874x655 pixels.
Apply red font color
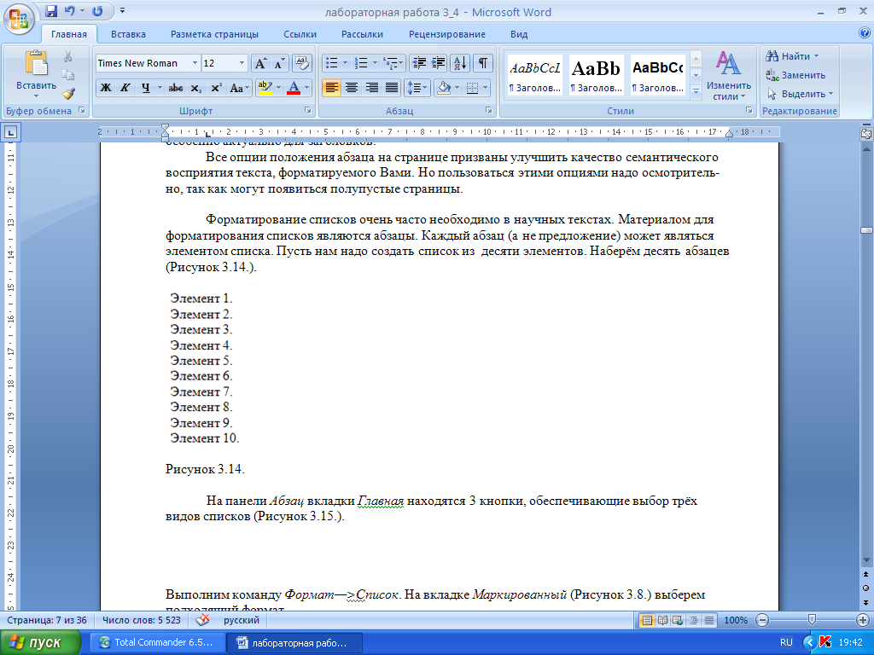point(294,88)
